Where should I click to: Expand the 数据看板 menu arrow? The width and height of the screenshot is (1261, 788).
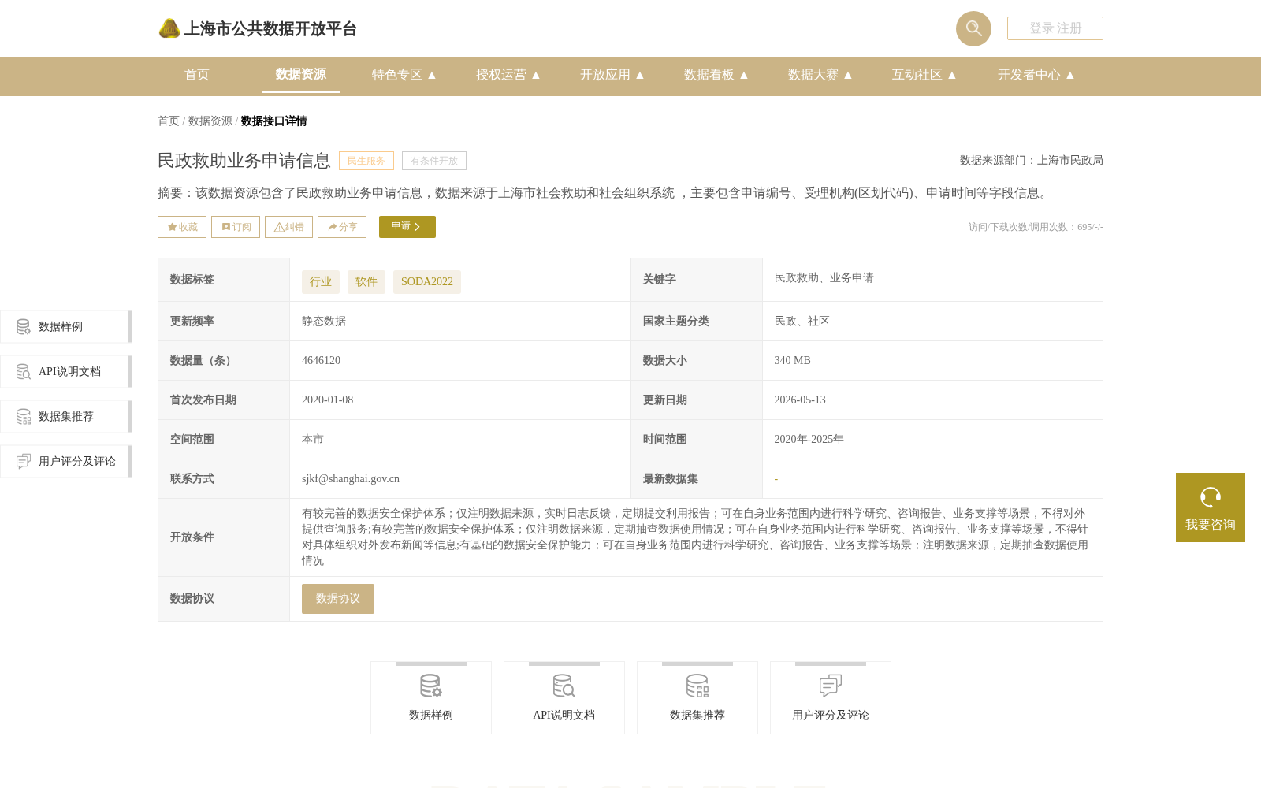tap(744, 75)
